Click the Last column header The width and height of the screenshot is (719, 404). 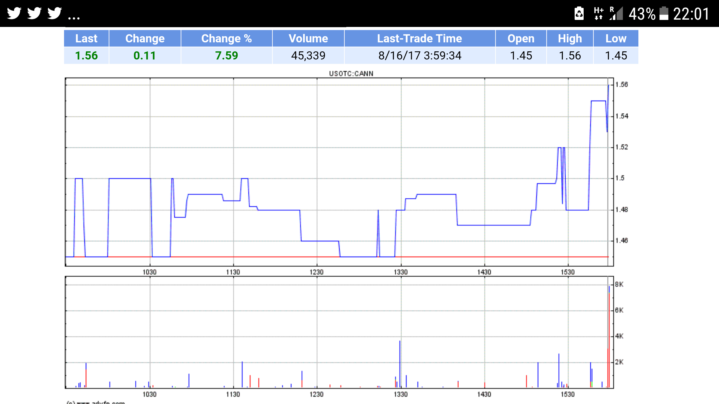[x=86, y=38]
